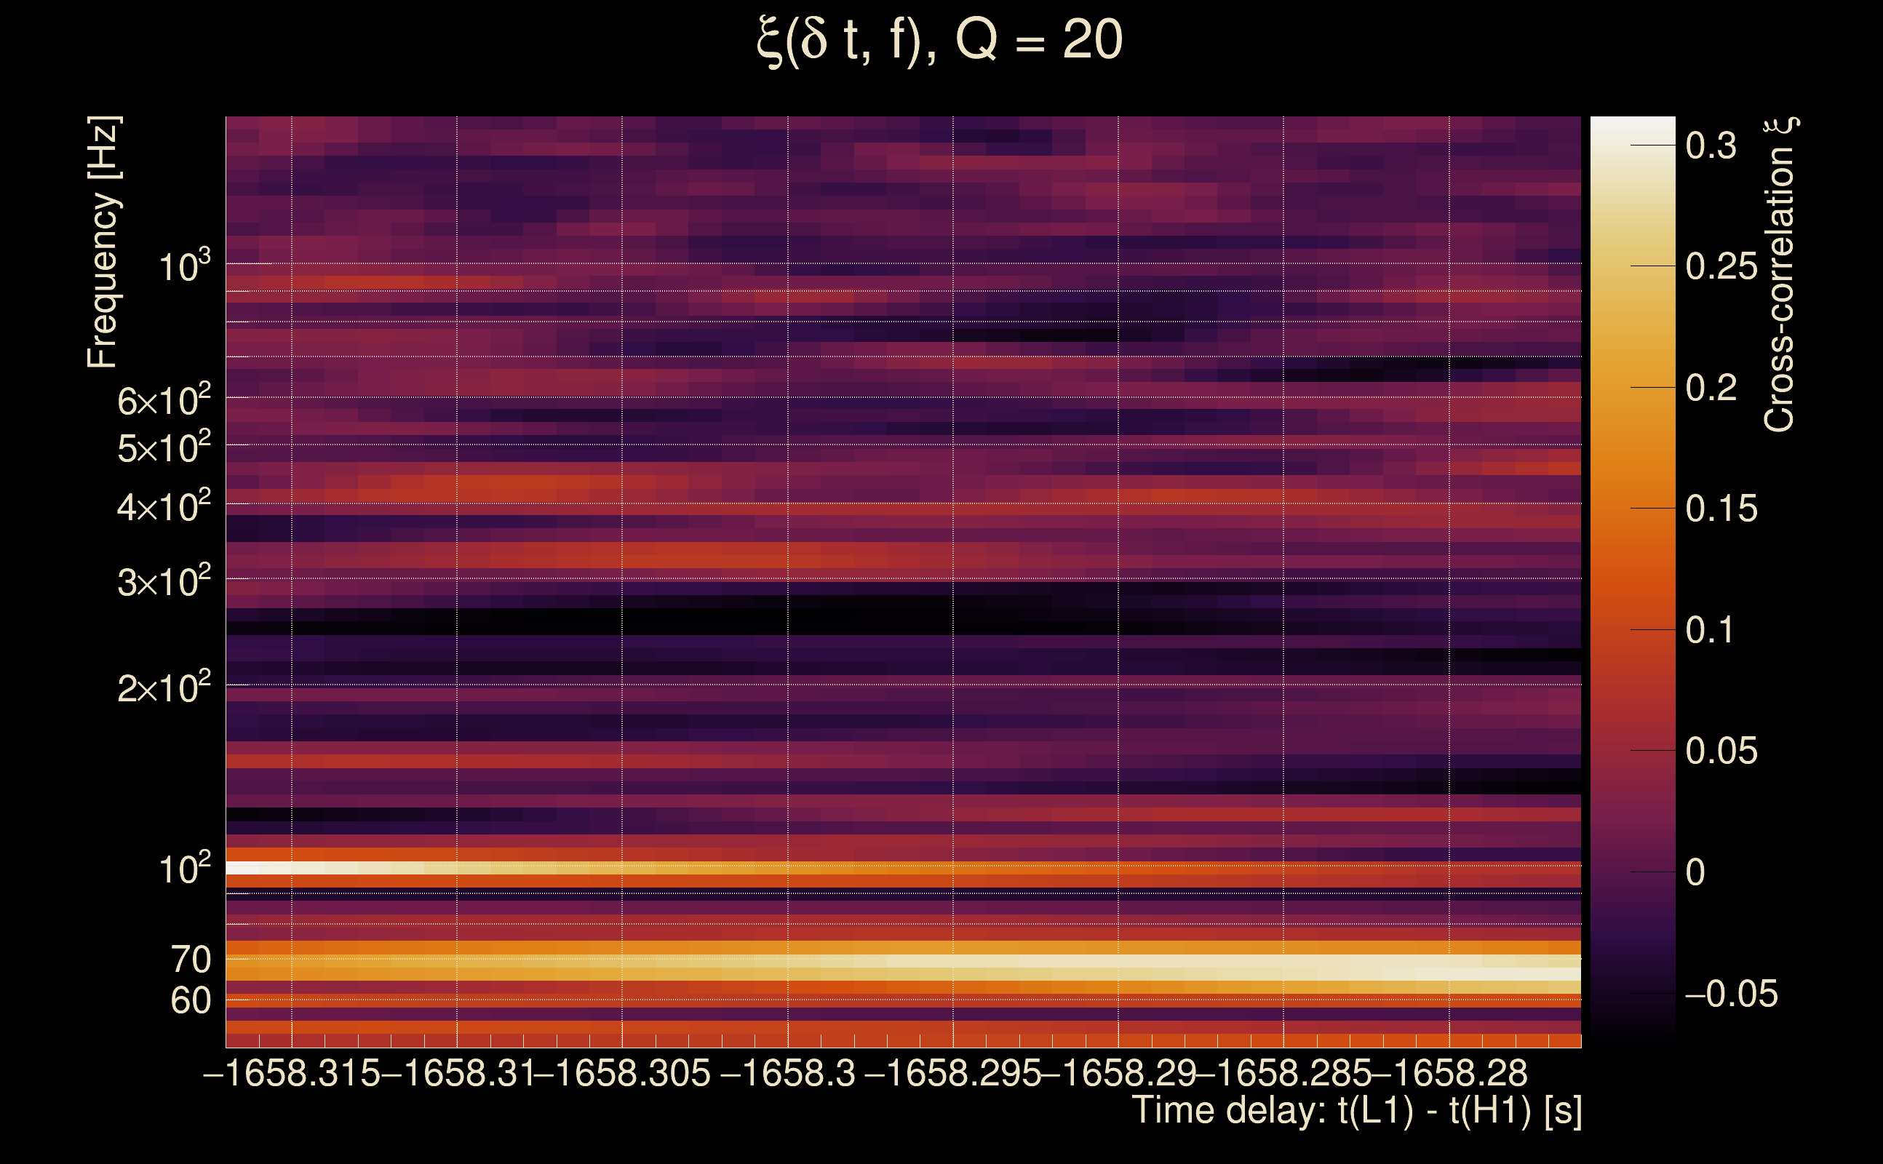
Task: Click the -1658.315 time delay tick label
Action: coord(291,1073)
